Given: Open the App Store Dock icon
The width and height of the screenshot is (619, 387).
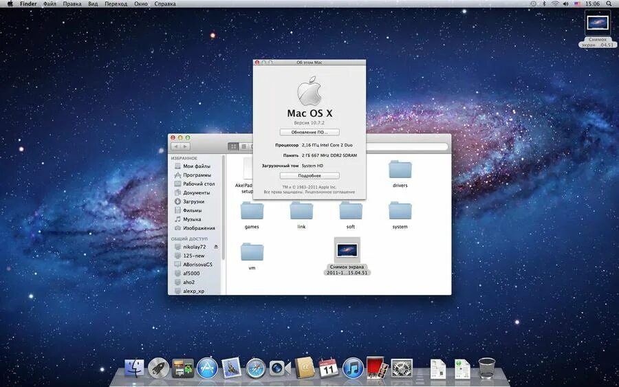Looking at the screenshot, I should click(207, 368).
